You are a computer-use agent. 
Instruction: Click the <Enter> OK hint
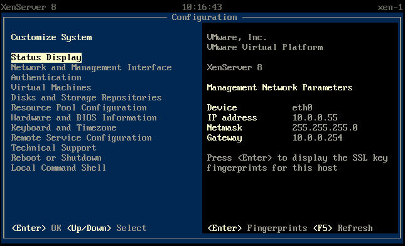36,228
